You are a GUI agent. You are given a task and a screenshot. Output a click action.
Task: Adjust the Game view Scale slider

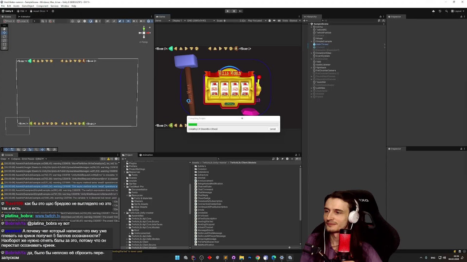coord(231,21)
